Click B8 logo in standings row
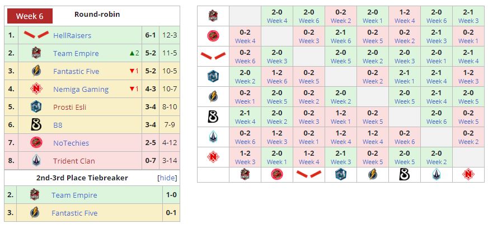The image size is (488, 228). point(36,125)
